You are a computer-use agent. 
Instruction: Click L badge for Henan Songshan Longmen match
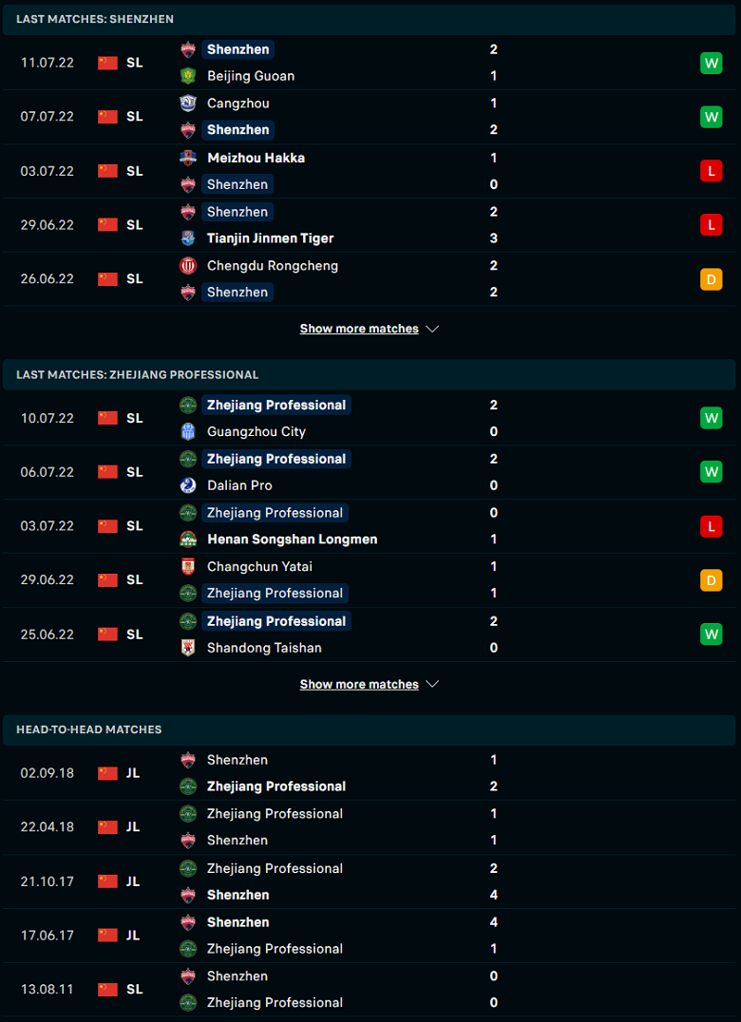pyautogui.click(x=711, y=526)
